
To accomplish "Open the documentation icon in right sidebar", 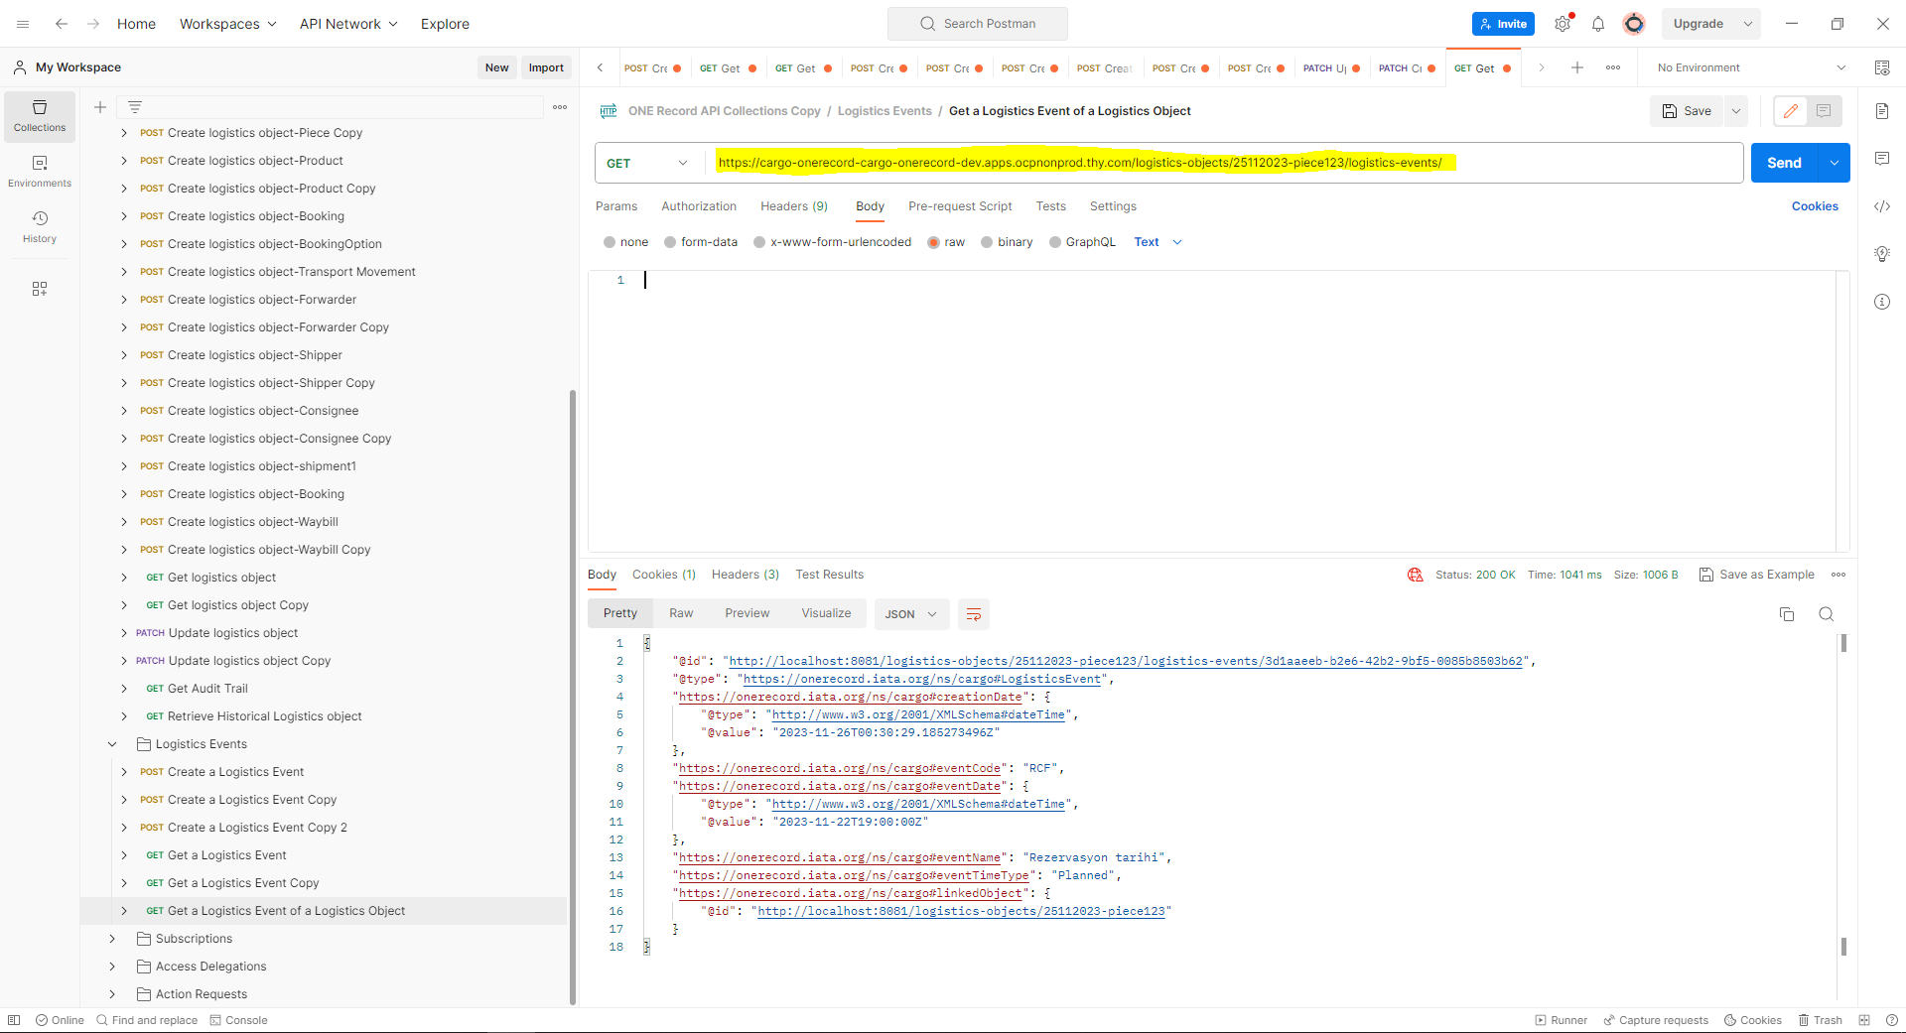I will click(x=1882, y=111).
